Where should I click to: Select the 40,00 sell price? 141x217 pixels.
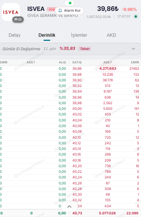(x=77, y=109)
